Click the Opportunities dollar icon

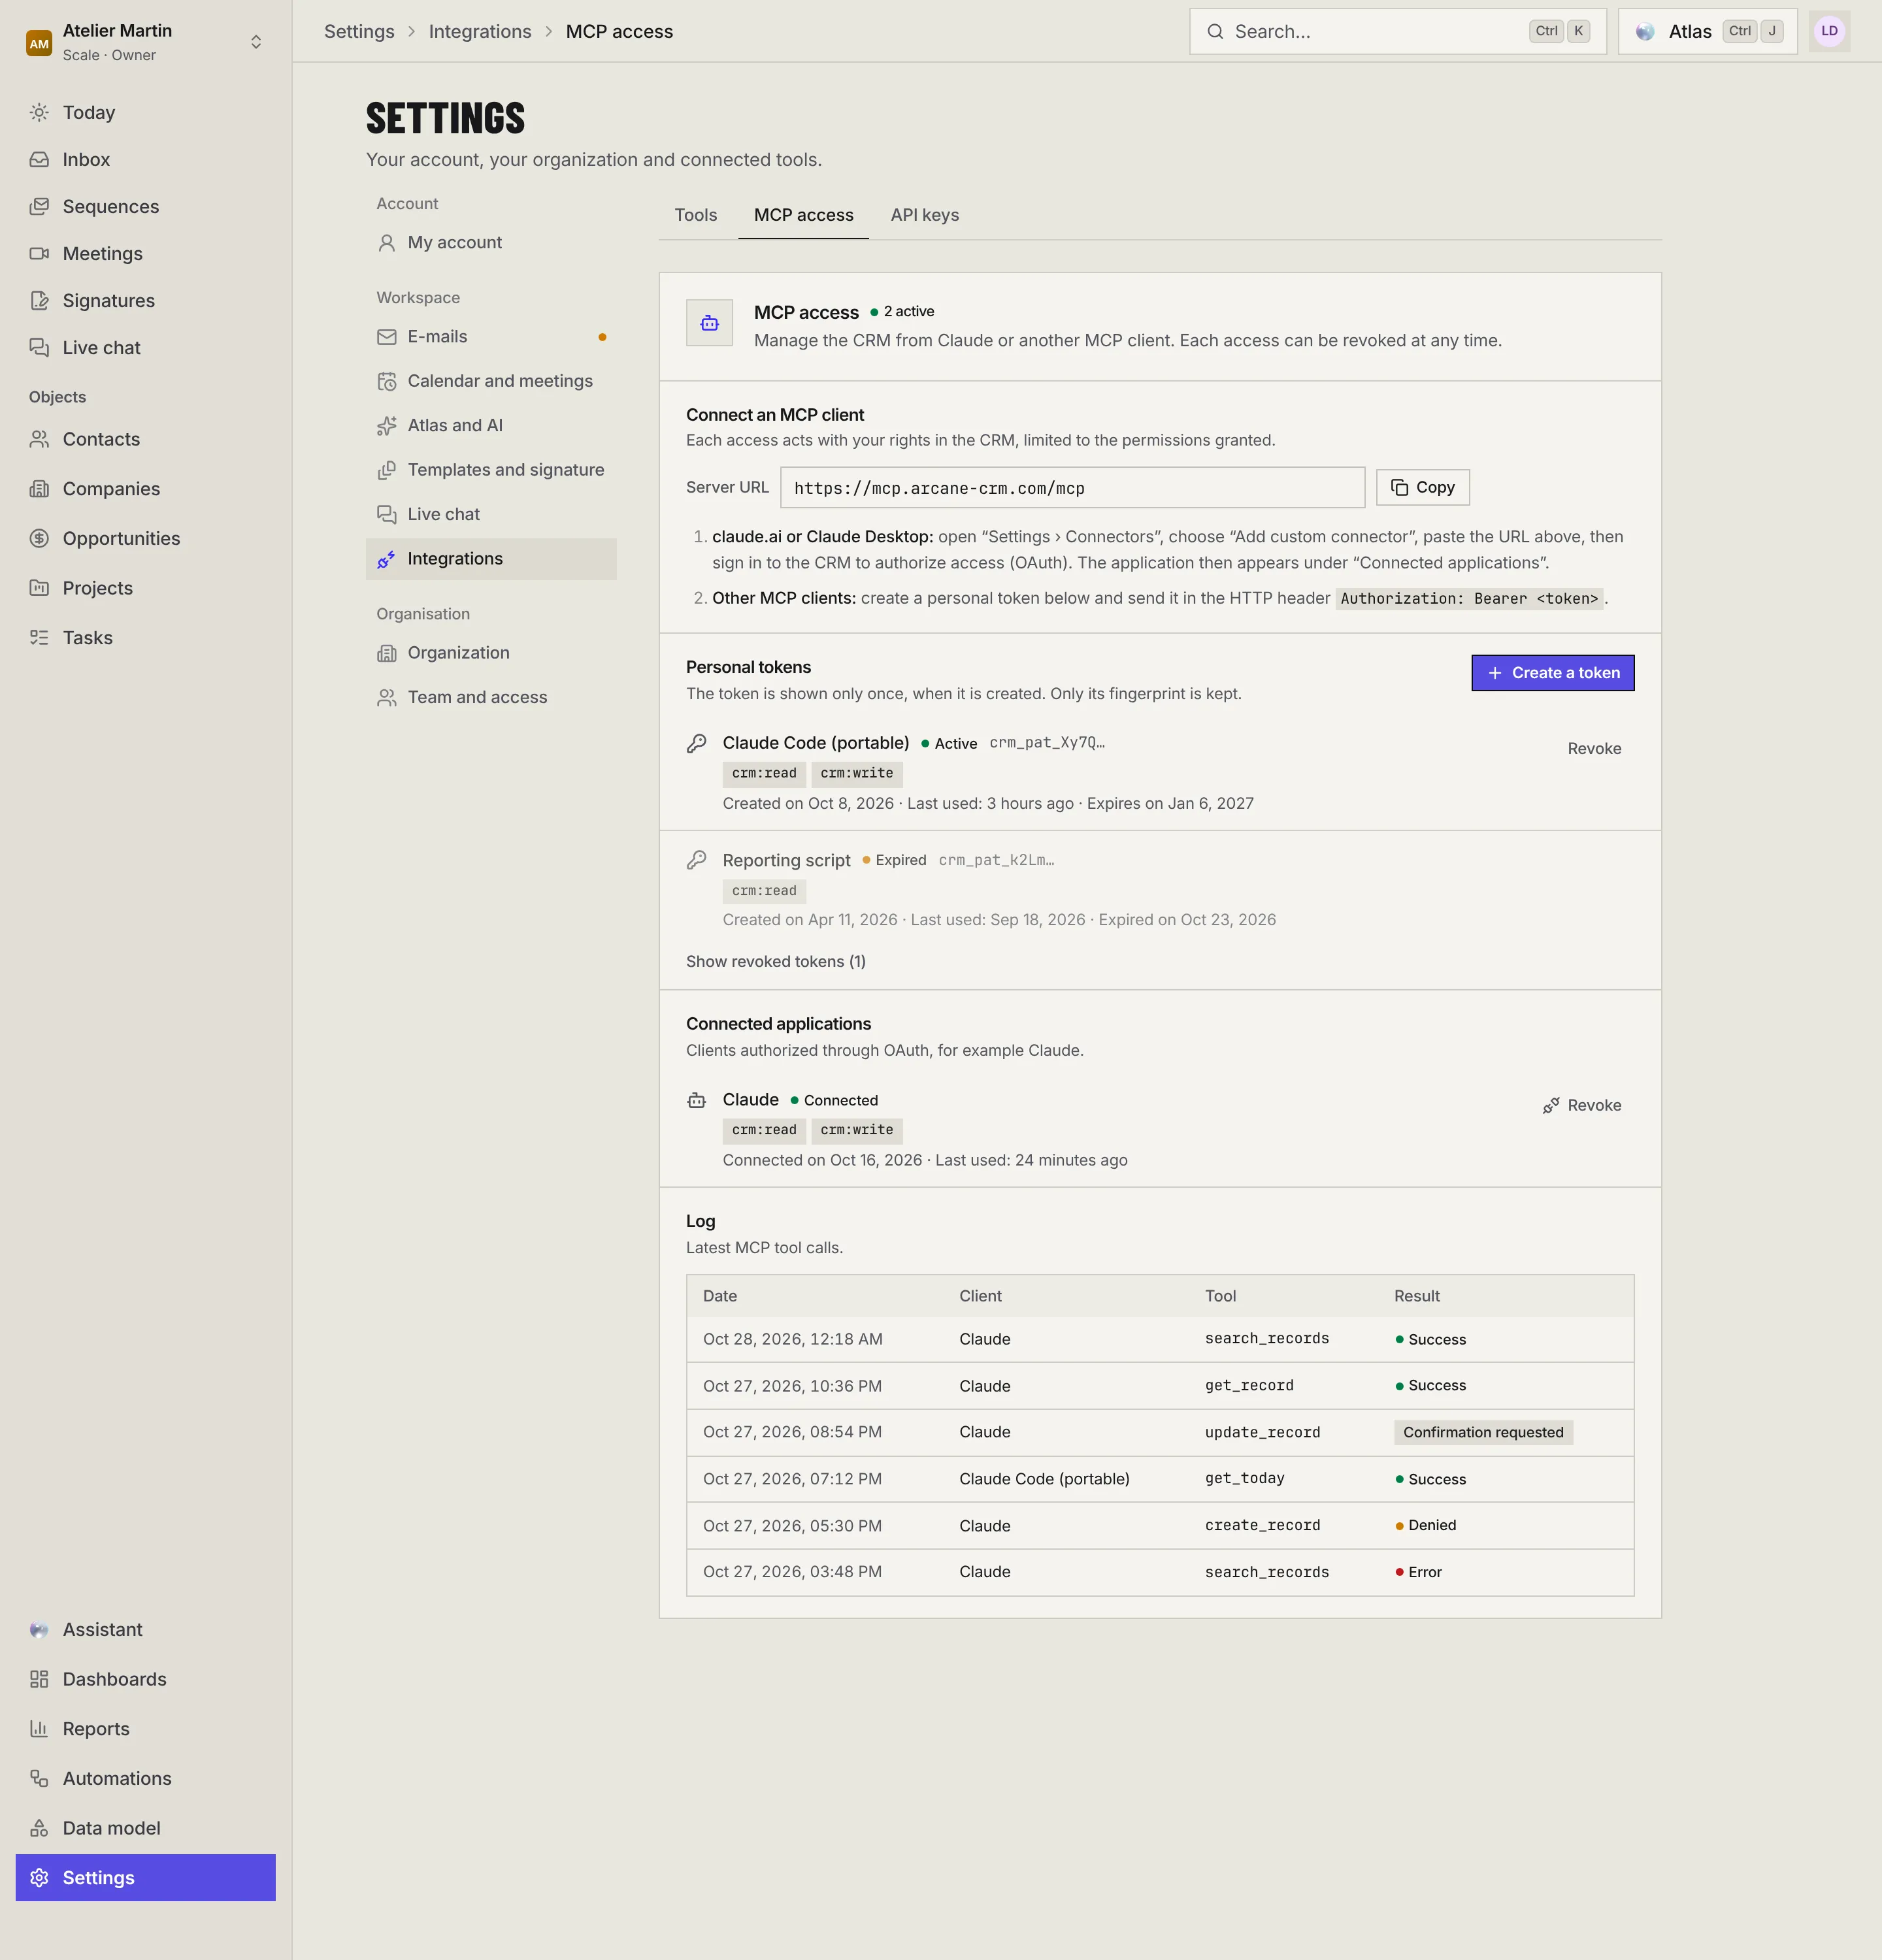39,538
